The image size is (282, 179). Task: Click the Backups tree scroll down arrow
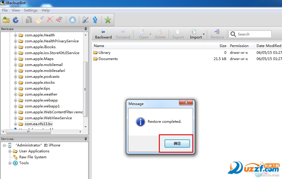click(86, 127)
